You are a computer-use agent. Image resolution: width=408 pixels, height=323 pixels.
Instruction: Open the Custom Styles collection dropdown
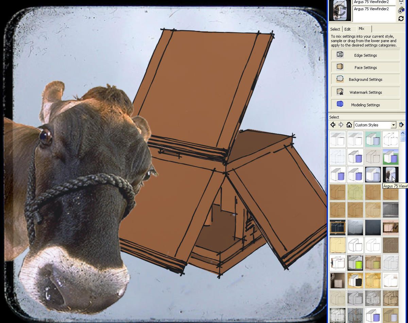[x=375, y=125]
